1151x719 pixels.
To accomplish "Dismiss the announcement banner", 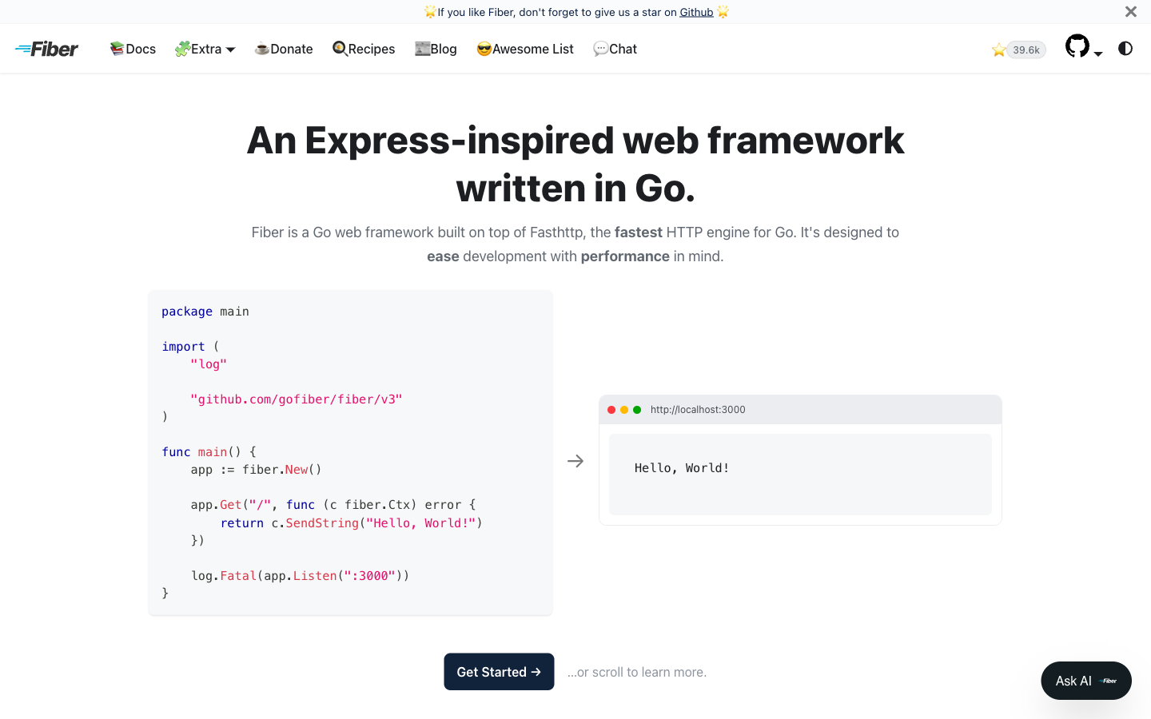I will pyautogui.click(x=1130, y=11).
